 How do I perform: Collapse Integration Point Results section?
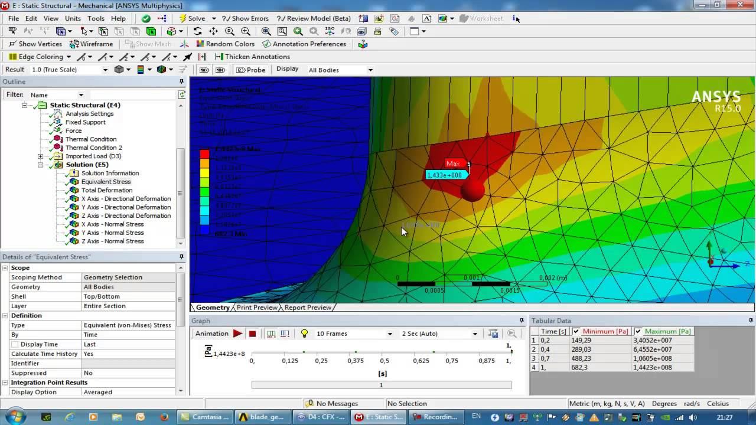click(x=5, y=382)
